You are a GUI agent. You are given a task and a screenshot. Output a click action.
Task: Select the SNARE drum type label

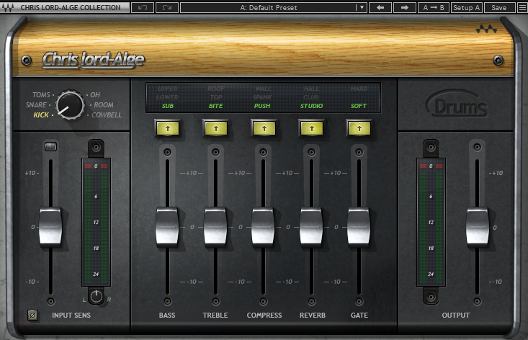tap(37, 105)
